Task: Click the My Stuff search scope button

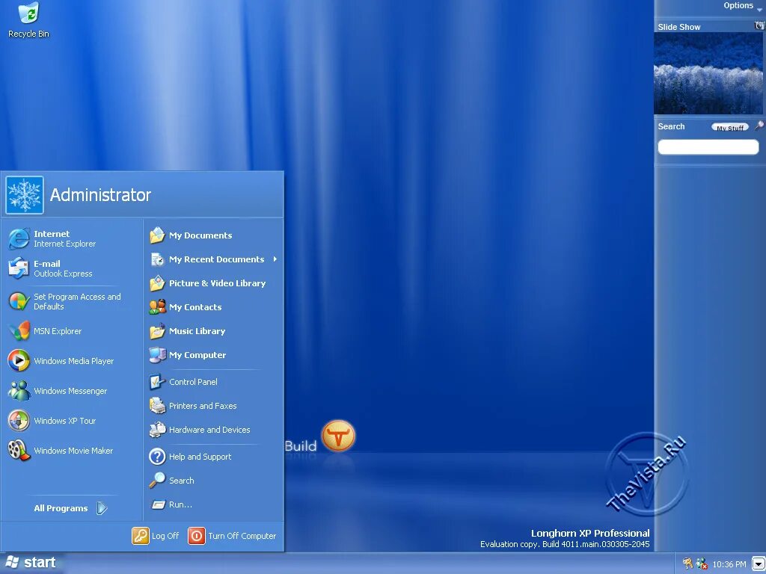Action: 730,127
